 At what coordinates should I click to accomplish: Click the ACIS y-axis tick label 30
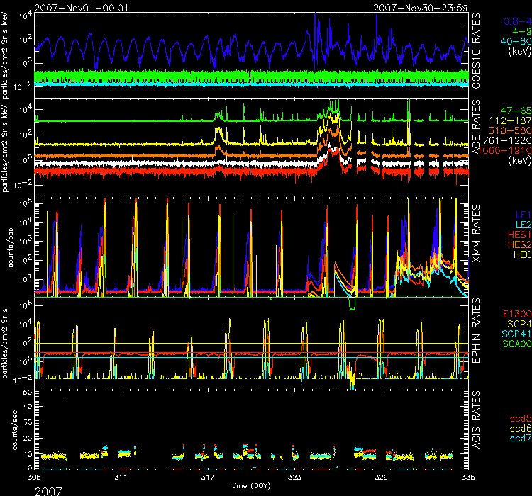point(28,422)
